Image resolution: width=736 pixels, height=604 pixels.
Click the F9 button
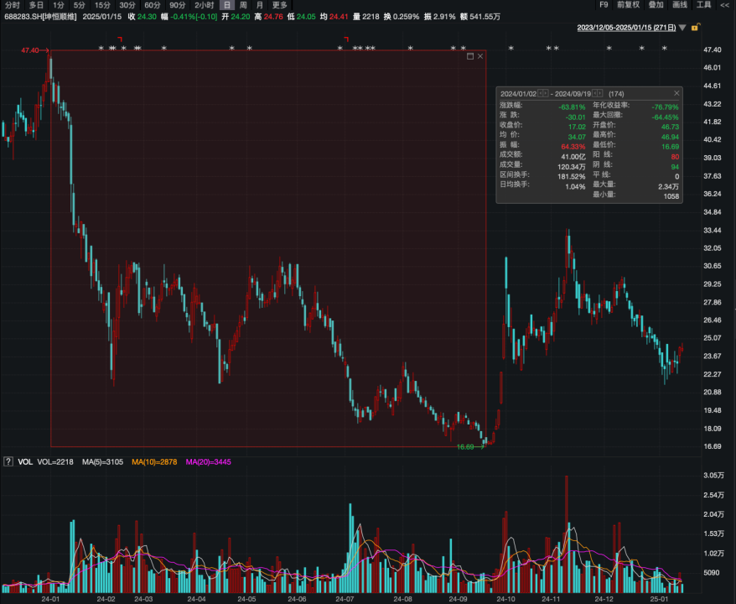(604, 5)
